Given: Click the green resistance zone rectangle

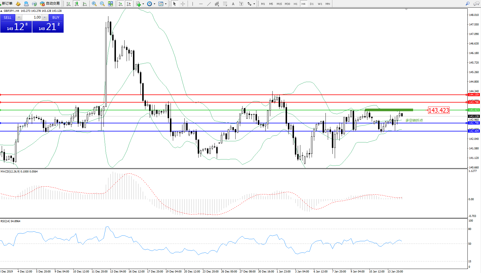Looking at the screenshot, I should click(389, 110).
